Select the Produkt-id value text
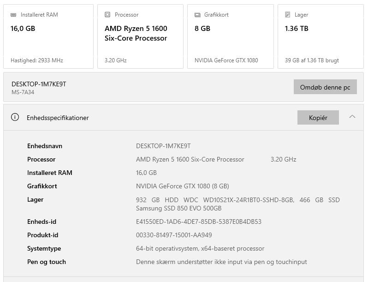The image size is (368, 282). (174, 235)
